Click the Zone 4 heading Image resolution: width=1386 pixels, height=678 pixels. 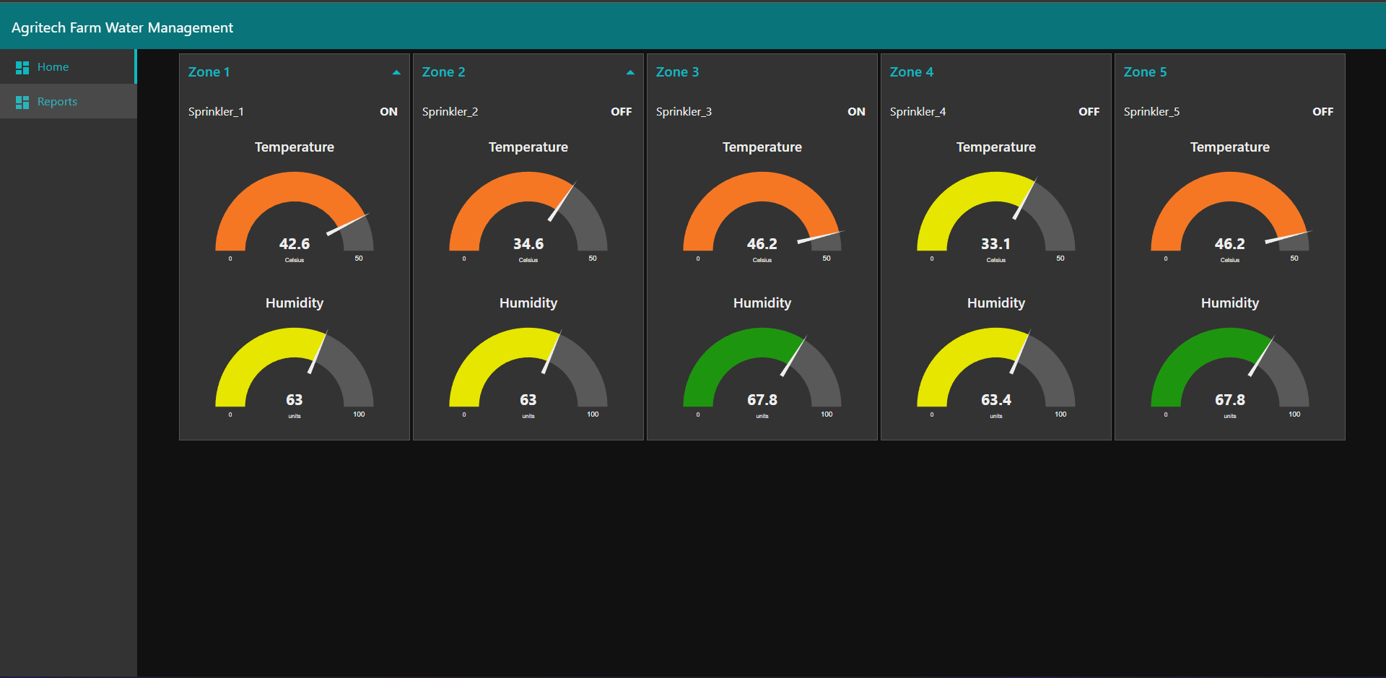pos(911,71)
